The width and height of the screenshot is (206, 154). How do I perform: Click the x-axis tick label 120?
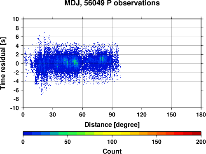point(142,114)
